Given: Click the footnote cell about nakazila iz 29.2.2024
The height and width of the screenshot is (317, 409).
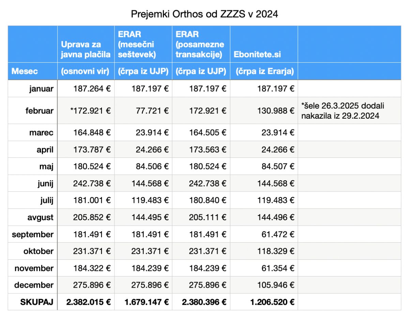Looking at the screenshot, I should pyautogui.click(x=349, y=110).
